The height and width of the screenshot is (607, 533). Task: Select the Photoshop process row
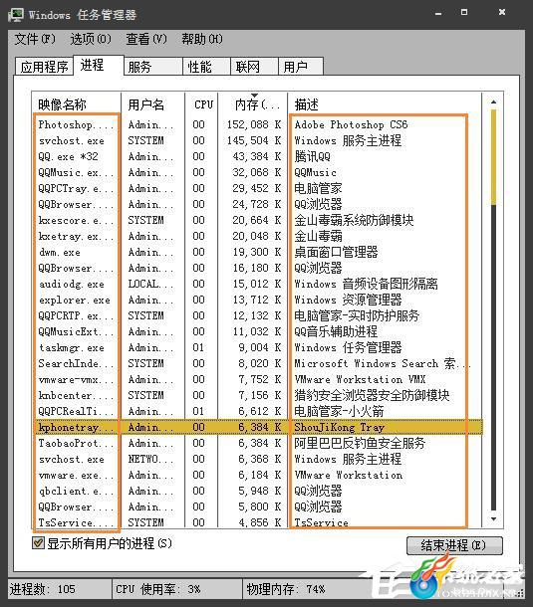pos(257,124)
